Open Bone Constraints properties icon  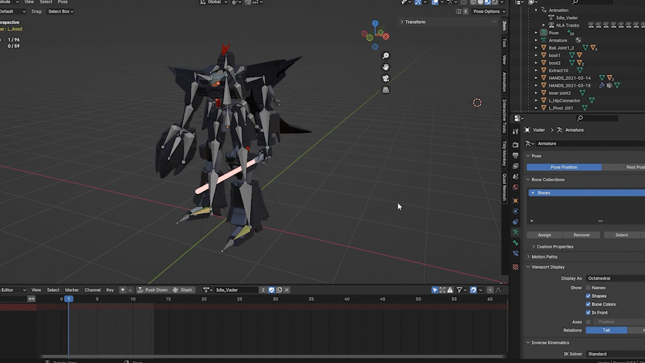point(515,254)
